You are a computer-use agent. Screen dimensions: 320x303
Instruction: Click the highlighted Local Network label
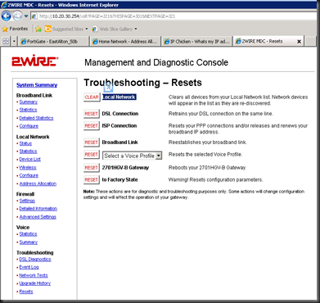(x=119, y=97)
